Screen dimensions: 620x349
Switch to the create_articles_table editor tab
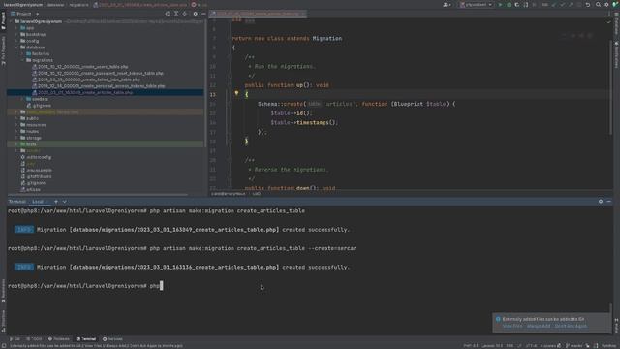point(258,14)
